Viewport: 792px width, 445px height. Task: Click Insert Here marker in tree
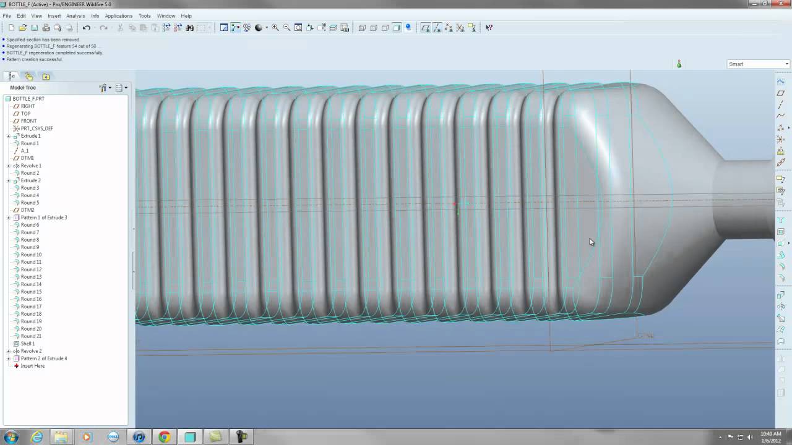[32, 366]
